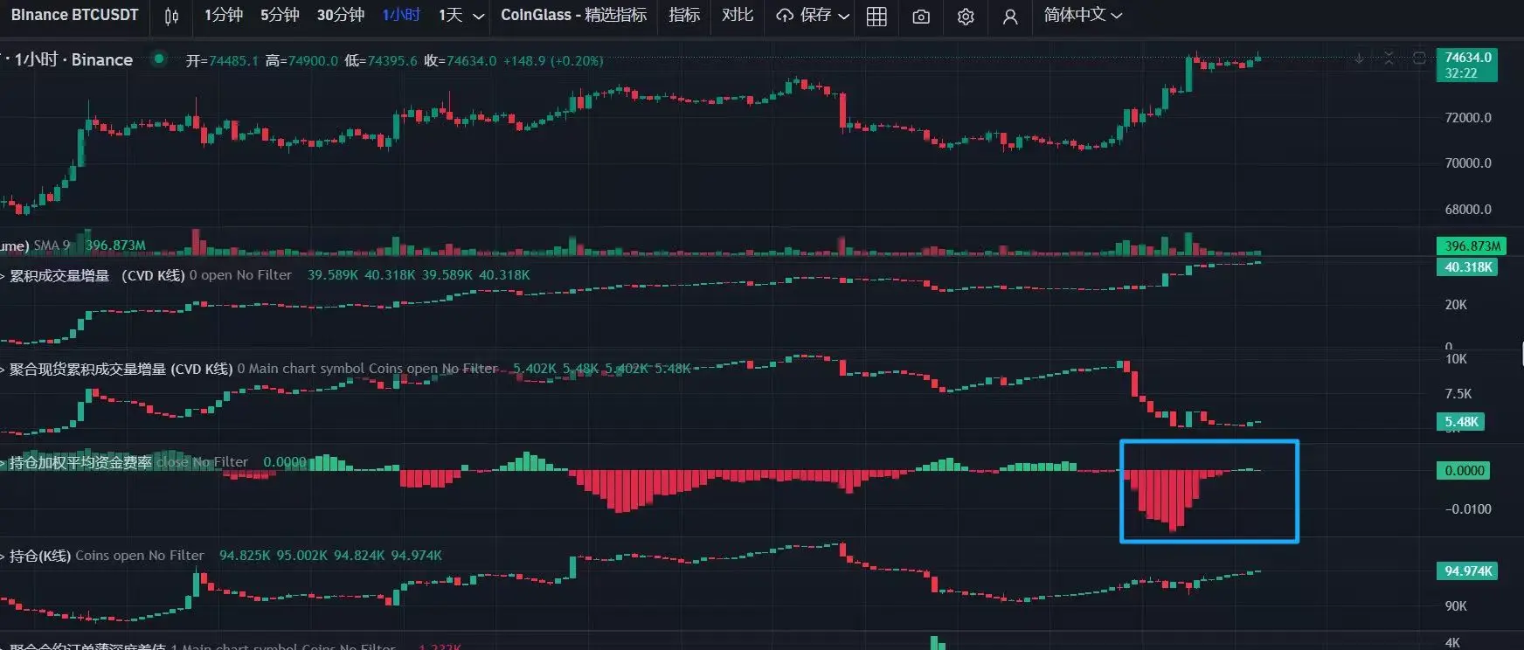Click the 94.825K value in 持仓(K线) legend

(245, 556)
